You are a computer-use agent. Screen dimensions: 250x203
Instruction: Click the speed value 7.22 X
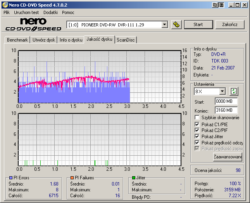235,195
